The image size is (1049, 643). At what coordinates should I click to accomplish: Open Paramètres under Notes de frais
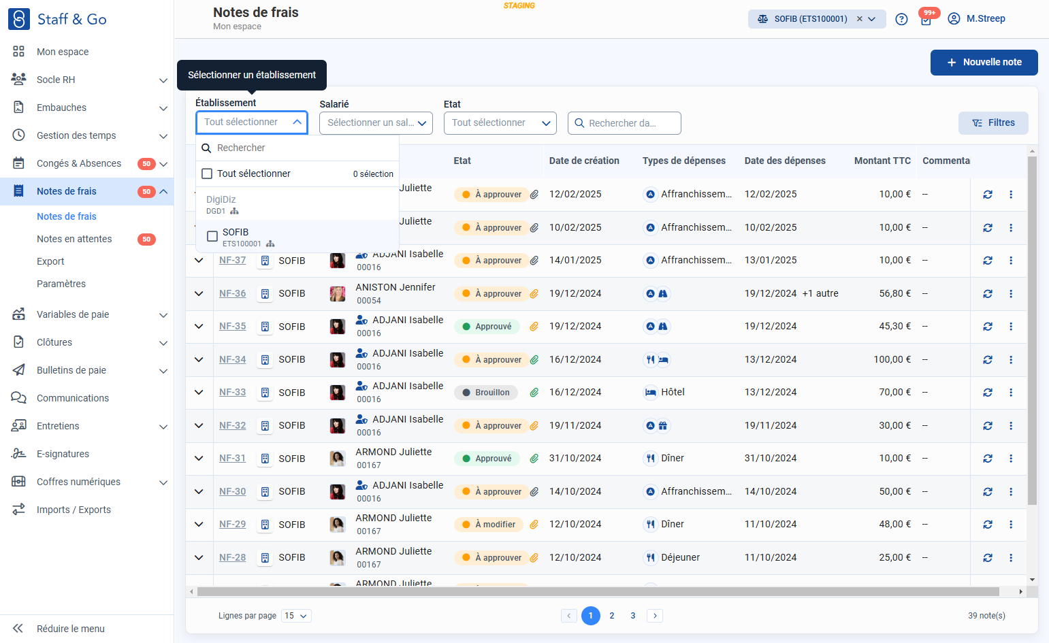click(x=61, y=284)
